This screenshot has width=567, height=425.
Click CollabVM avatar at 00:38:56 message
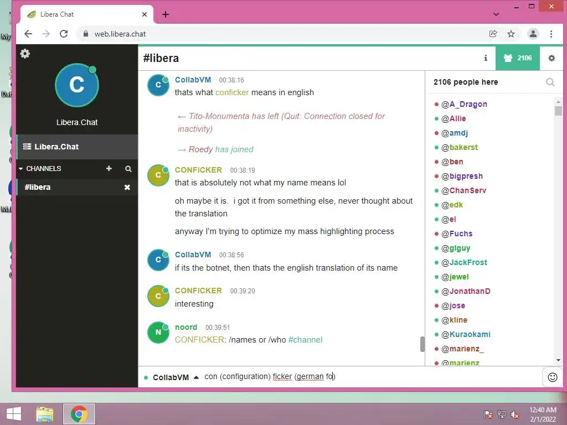(158, 260)
